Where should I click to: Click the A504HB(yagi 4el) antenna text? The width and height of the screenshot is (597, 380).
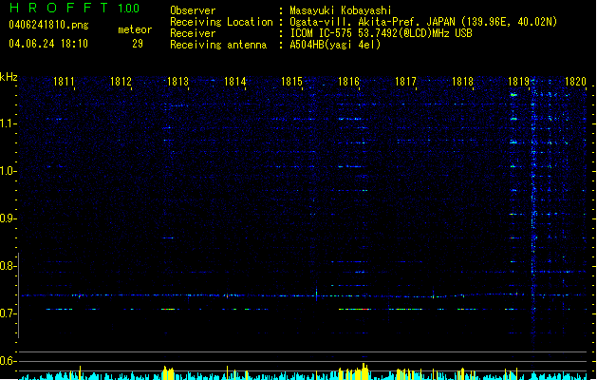pos(335,45)
